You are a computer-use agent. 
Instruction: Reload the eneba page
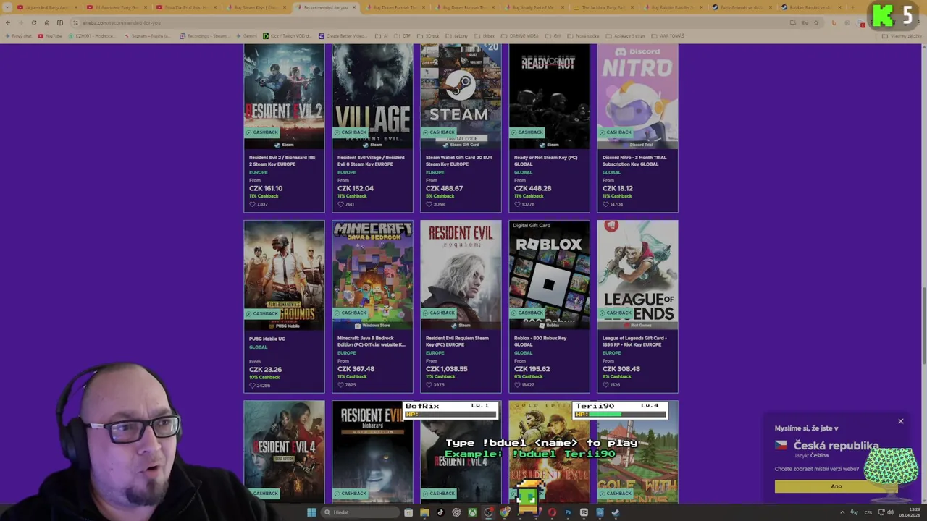point(33,22)
